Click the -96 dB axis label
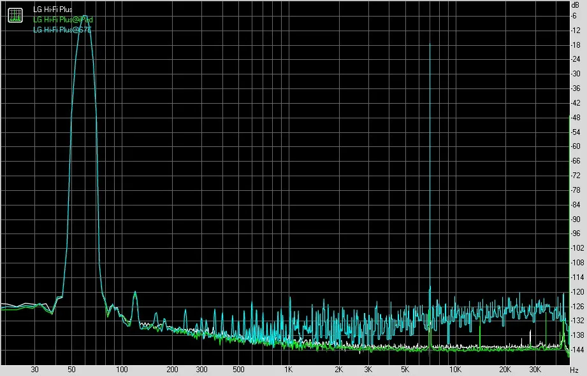 pos(576,233)
